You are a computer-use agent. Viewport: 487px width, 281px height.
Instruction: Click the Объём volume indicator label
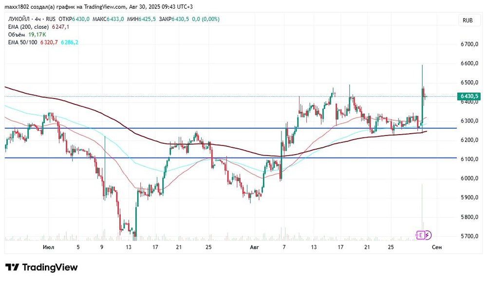click(17, 35)
